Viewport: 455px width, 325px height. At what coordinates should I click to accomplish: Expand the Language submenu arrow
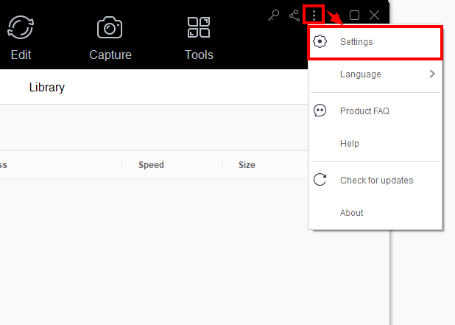point(432,74)
